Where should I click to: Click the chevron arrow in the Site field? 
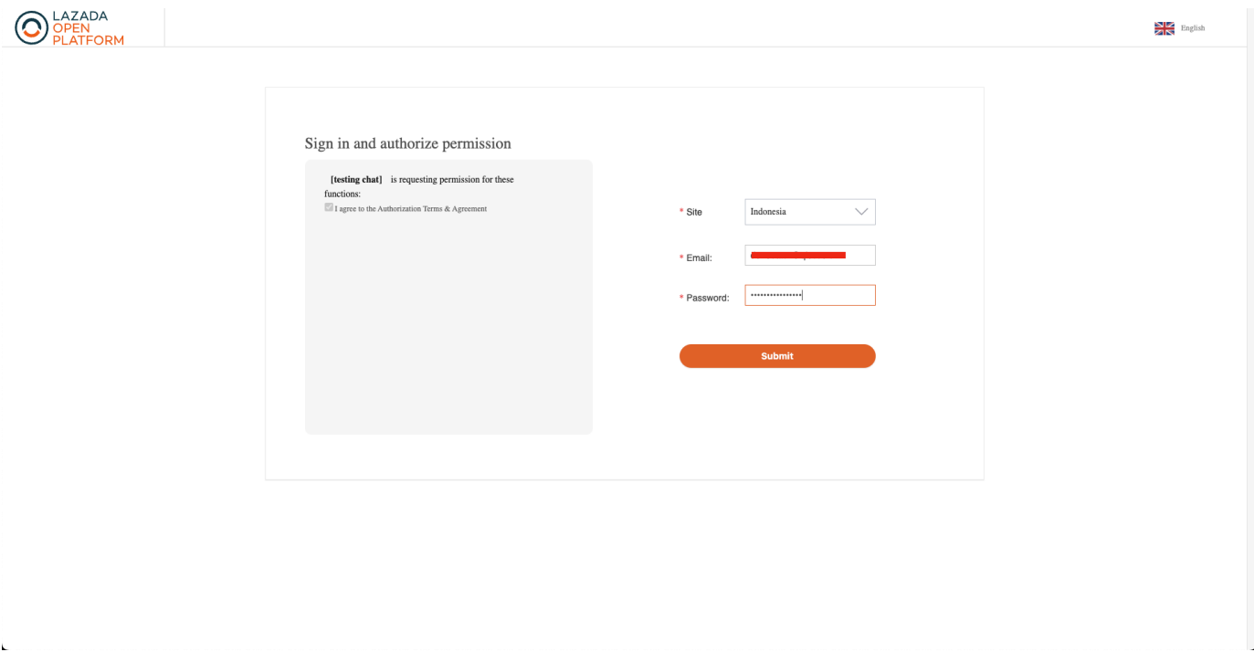point(861,212)
